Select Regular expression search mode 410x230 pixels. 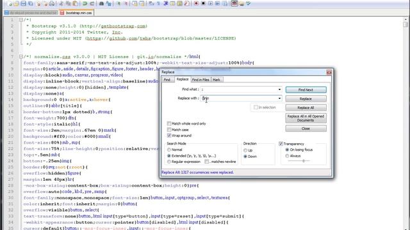point(169,162)
